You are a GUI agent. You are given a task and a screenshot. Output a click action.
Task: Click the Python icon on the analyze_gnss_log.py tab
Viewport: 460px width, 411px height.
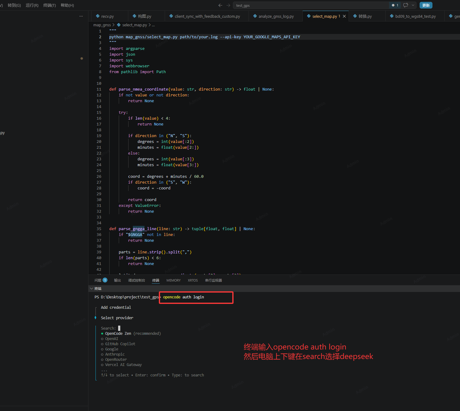coord(255,16)
